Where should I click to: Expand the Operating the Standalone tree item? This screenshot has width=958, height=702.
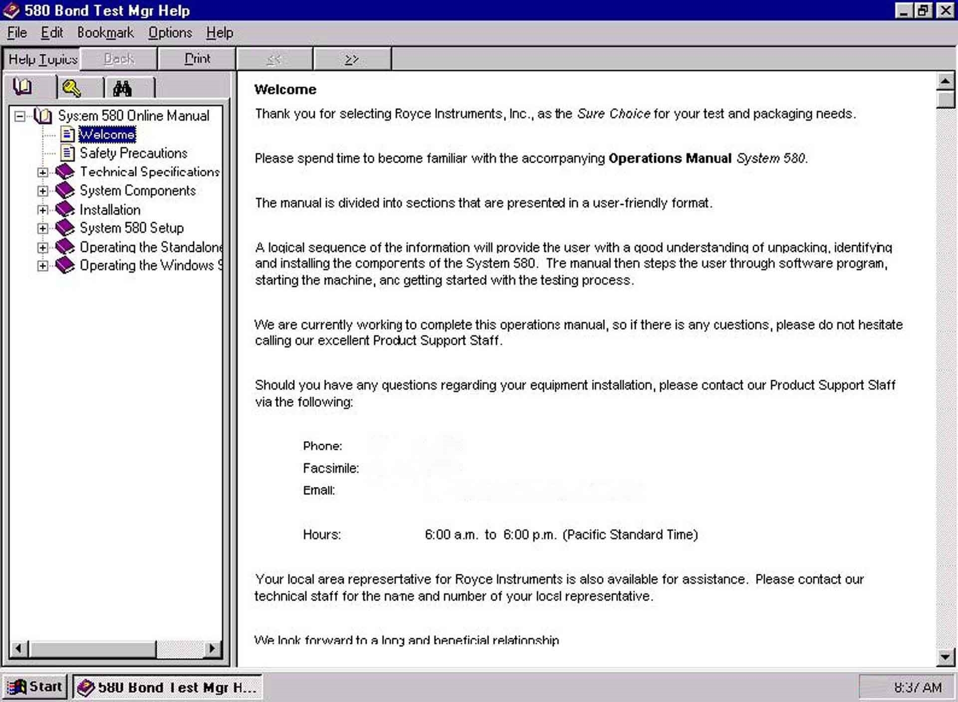click(41, 246)
